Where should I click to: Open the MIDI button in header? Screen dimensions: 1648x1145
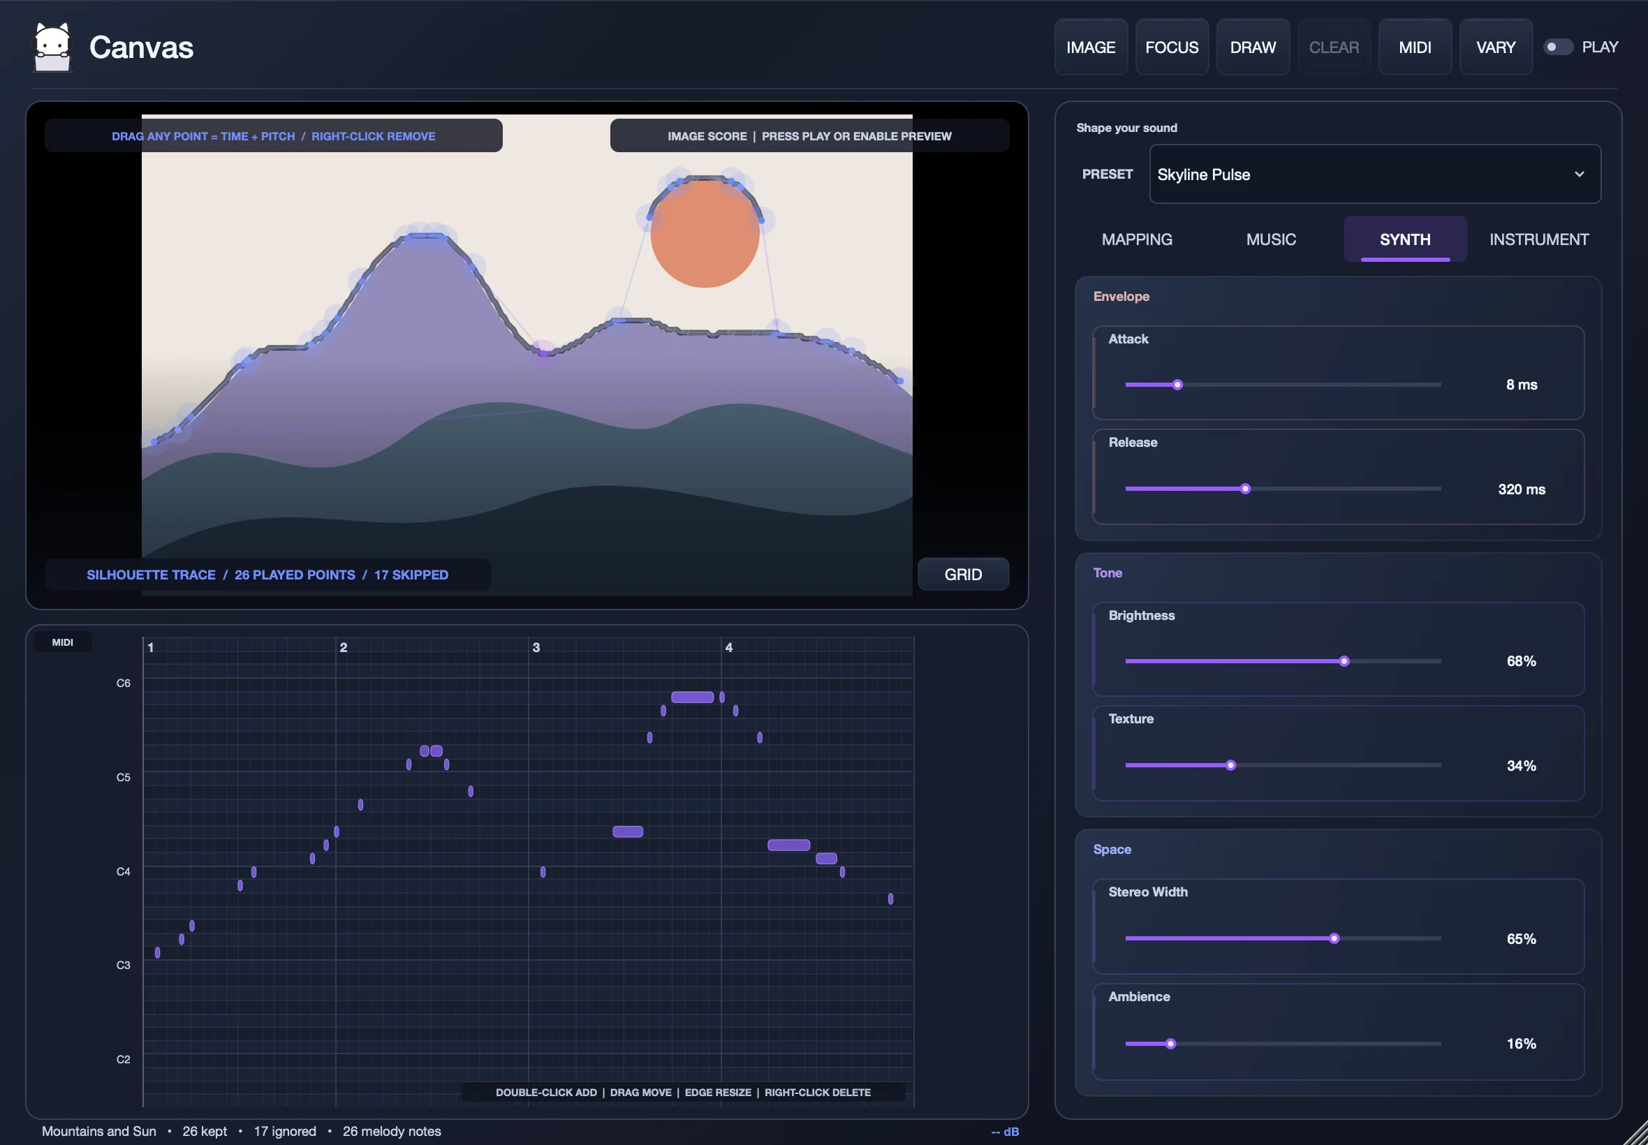pyautogui.click(x=1415, y=47)
